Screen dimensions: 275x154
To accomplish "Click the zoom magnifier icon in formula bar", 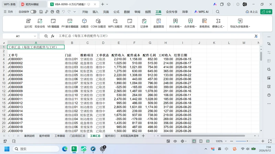I will (x=46, y=36).
